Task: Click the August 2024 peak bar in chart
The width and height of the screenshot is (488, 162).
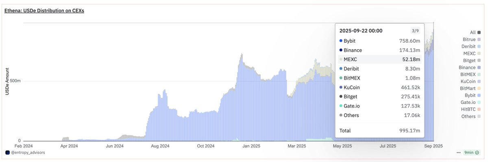Action: pos(164,115)
